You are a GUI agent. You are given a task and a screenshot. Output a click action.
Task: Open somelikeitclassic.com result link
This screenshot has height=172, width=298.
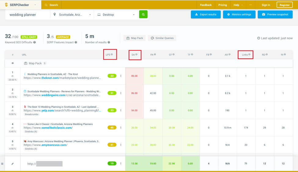(48, 127)
